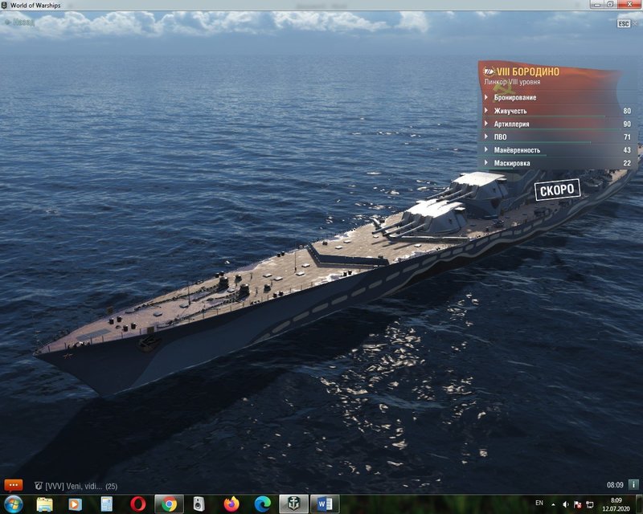Click the World of Warships title bar icon

coord(5,5)
